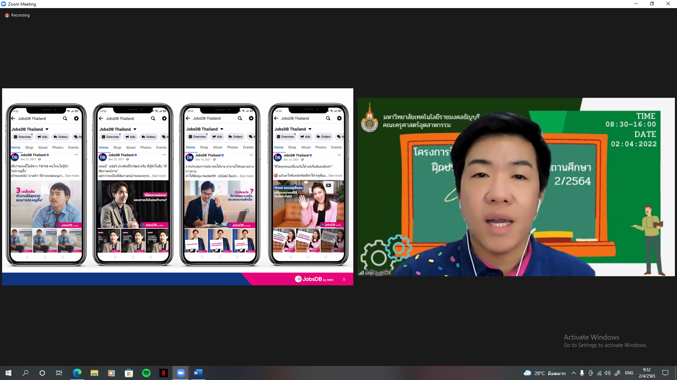Tap settings gear on Dec 22 post phone
The width and height of the screenshot is (677, 380).
coord(77,119)
